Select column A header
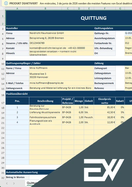 17,8
